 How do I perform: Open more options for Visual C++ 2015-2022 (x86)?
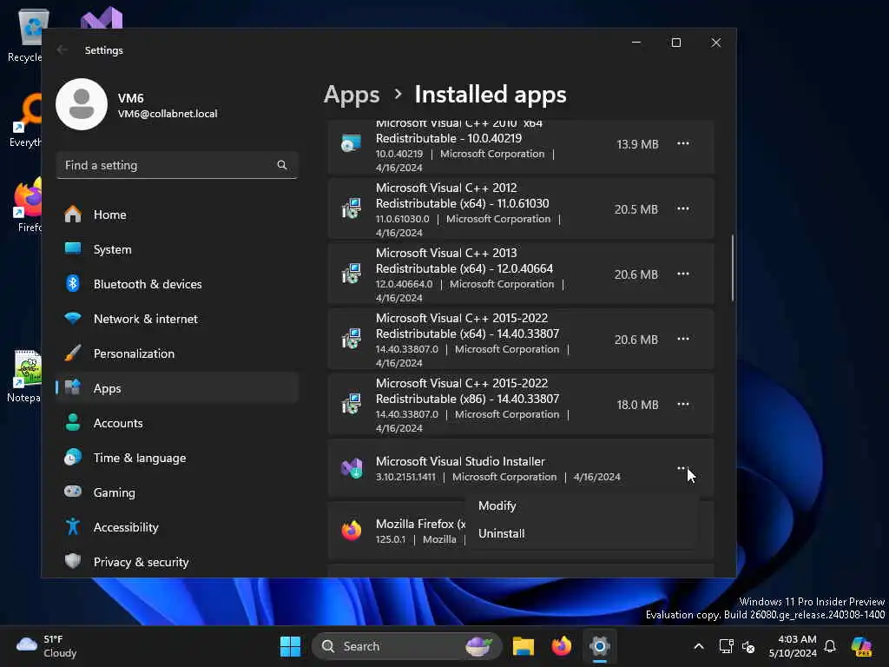[683, 405]
